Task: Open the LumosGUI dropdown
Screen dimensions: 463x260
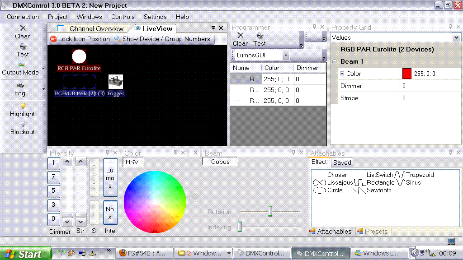Action: pos(286,56)
